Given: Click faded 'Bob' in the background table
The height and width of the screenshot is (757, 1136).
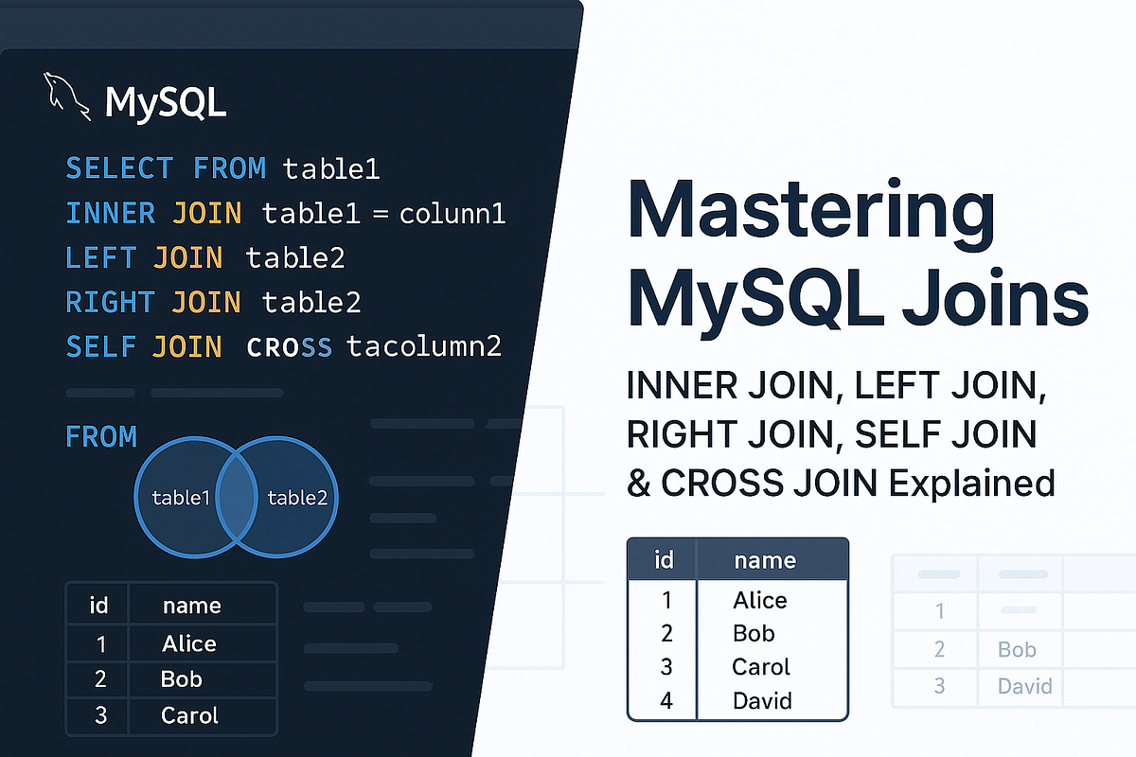Looking at the screenshot, I should point(1017,650).
